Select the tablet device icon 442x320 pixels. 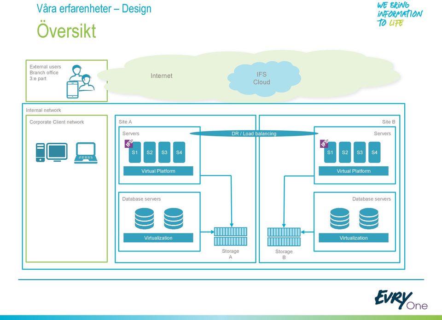(x=72, y=90)
